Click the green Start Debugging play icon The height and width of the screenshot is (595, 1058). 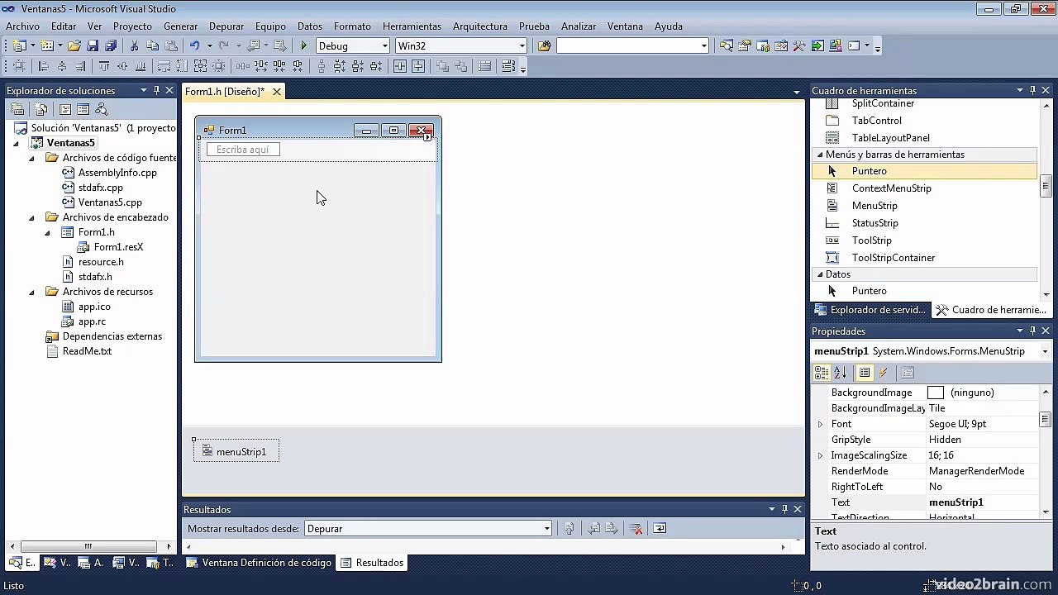pos(304,46)
